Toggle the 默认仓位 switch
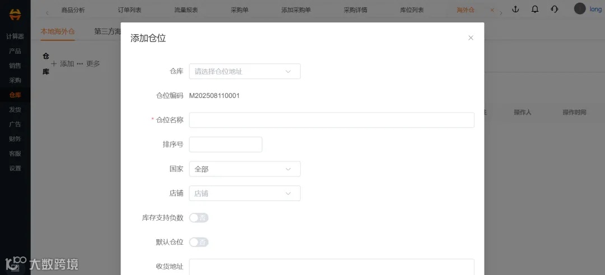This screenshot has width=605, height=275. coord(199,242)
